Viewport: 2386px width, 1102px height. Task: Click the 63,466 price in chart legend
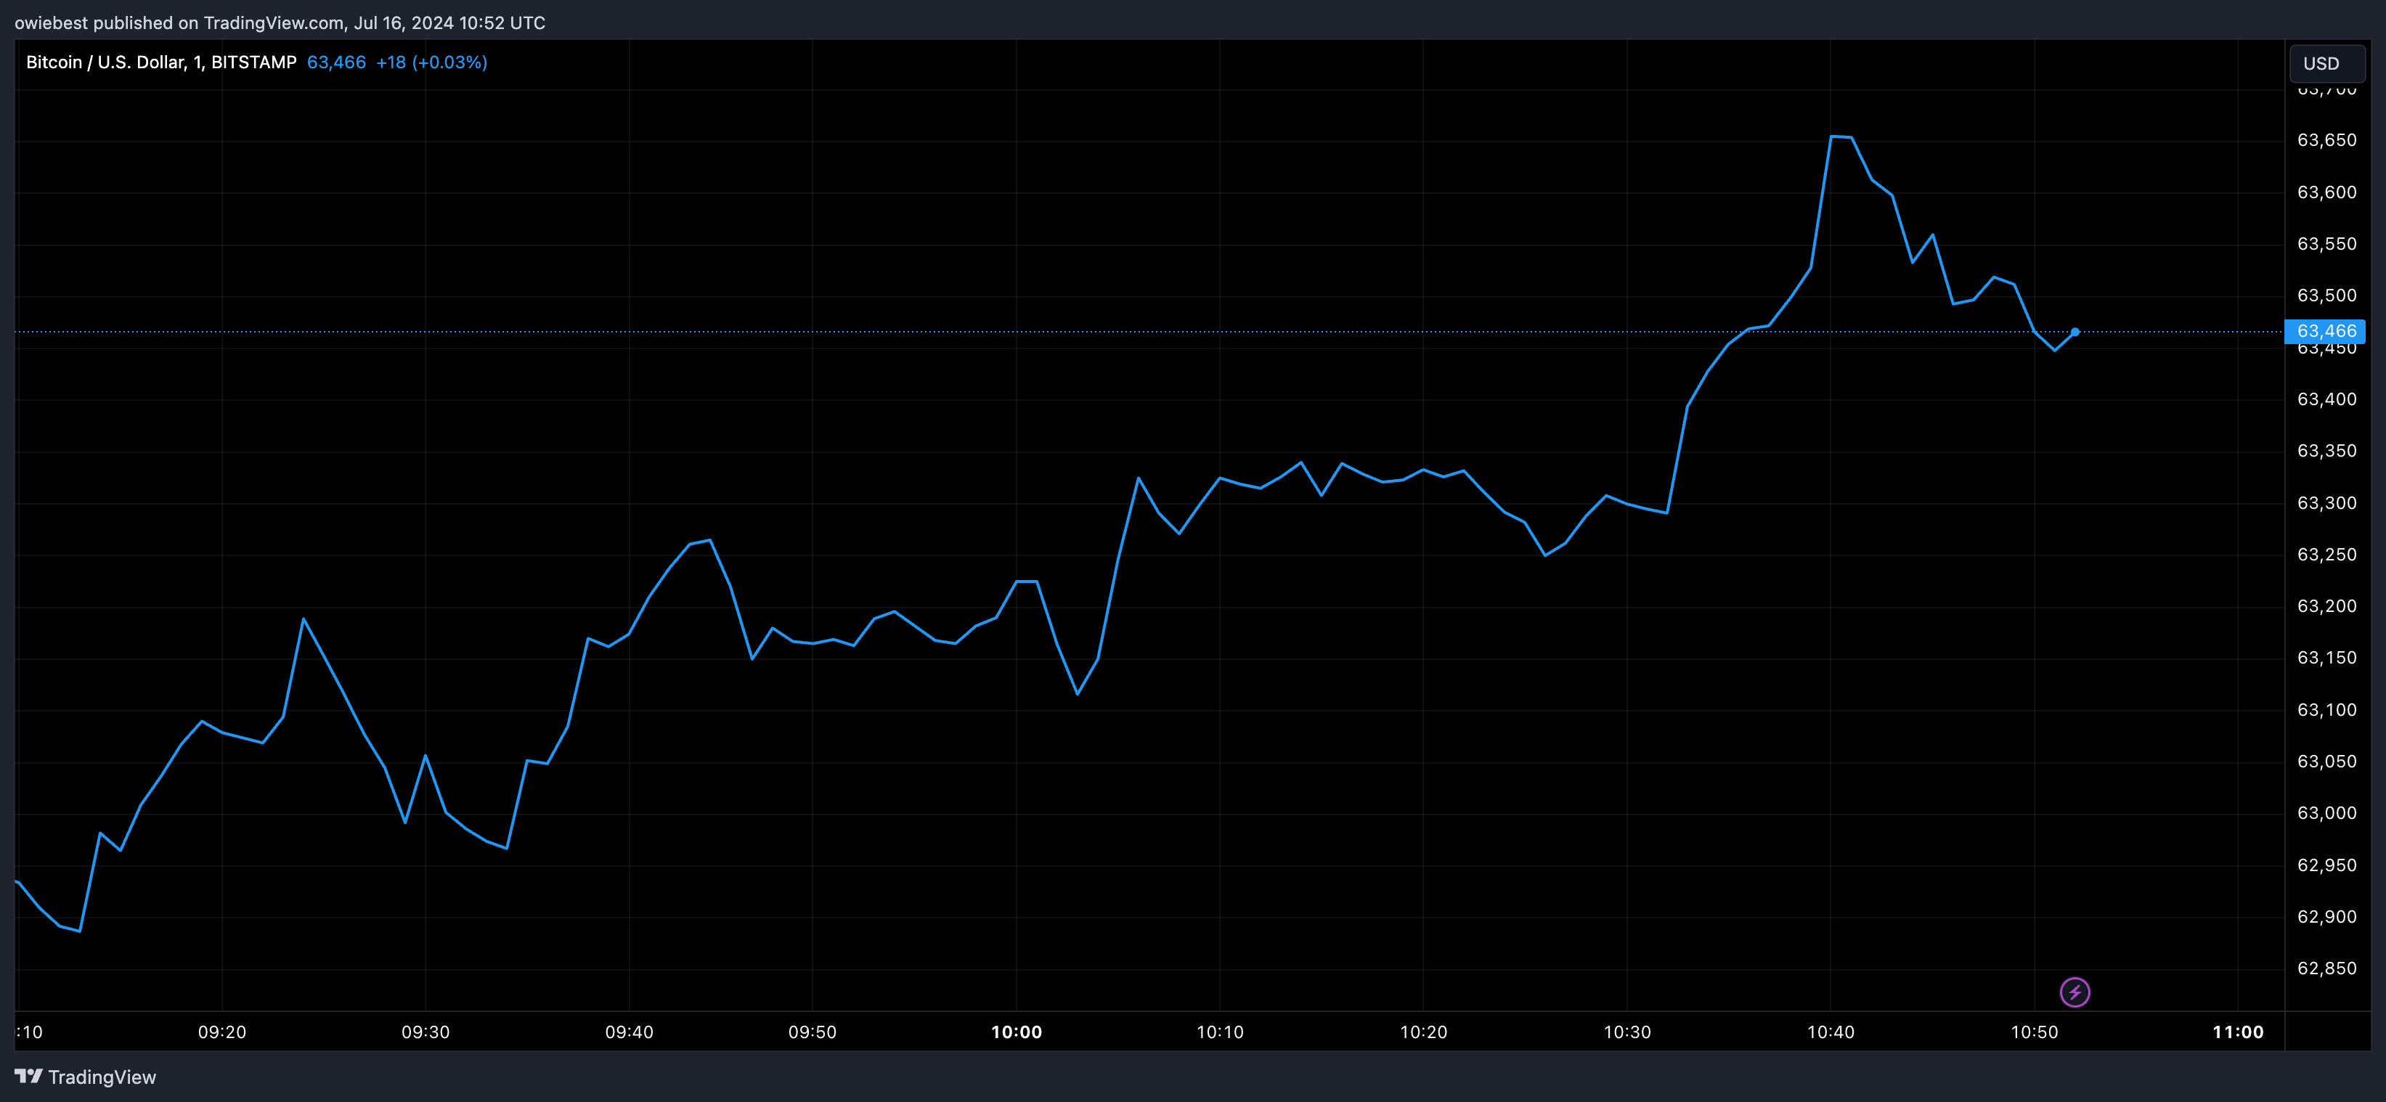tap(336, 62)
